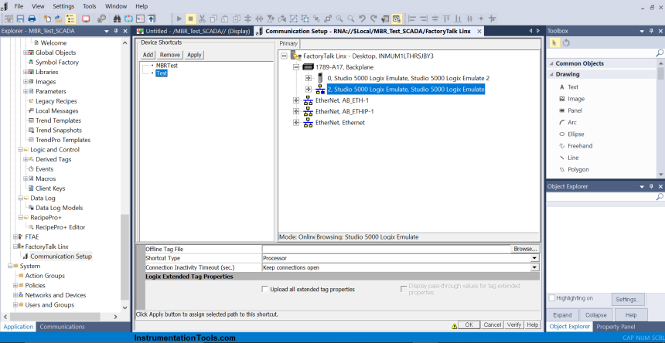665x343 pixels.
Task: Enable Upload all extended tag properties
Action: [x=265, y=289]
